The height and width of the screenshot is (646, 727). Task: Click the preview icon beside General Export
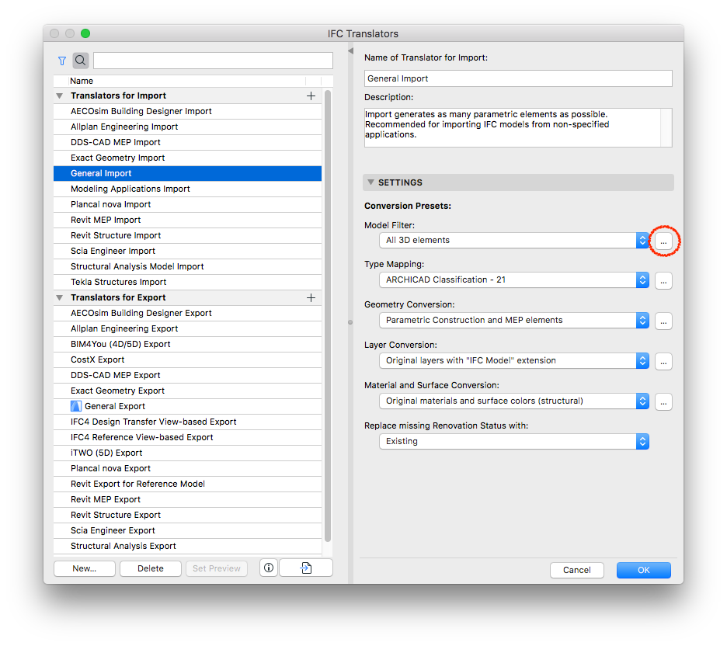[75, 406]
